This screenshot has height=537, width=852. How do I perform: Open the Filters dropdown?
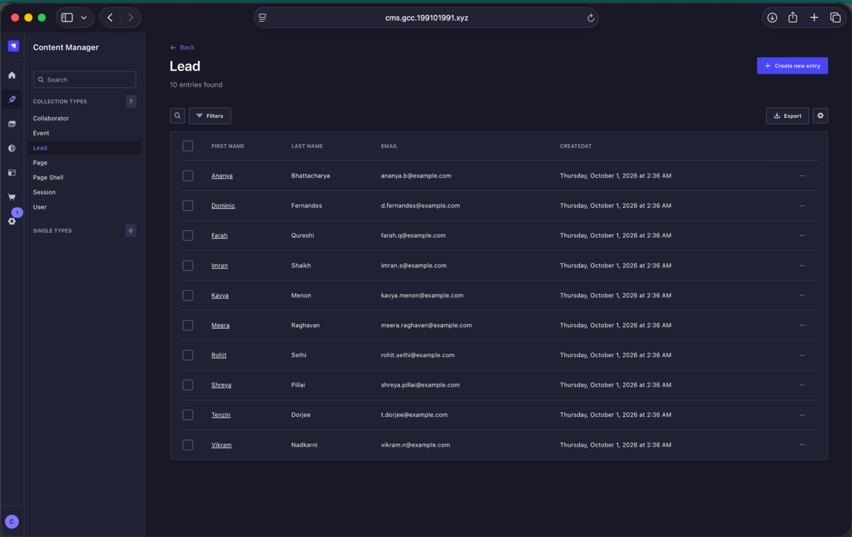tap(210, 116)
